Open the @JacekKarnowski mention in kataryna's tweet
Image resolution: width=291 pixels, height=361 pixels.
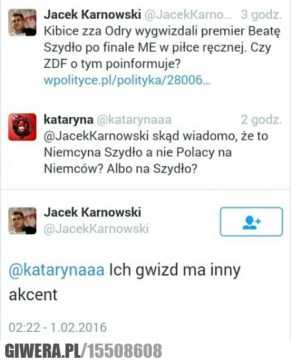pyautogui.click(x=96, y=136)
